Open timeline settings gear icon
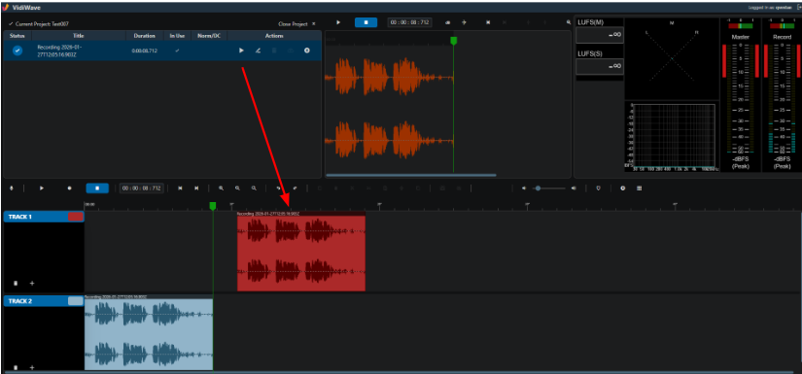This screenshot has height=374, width=802. pos(623,188)
